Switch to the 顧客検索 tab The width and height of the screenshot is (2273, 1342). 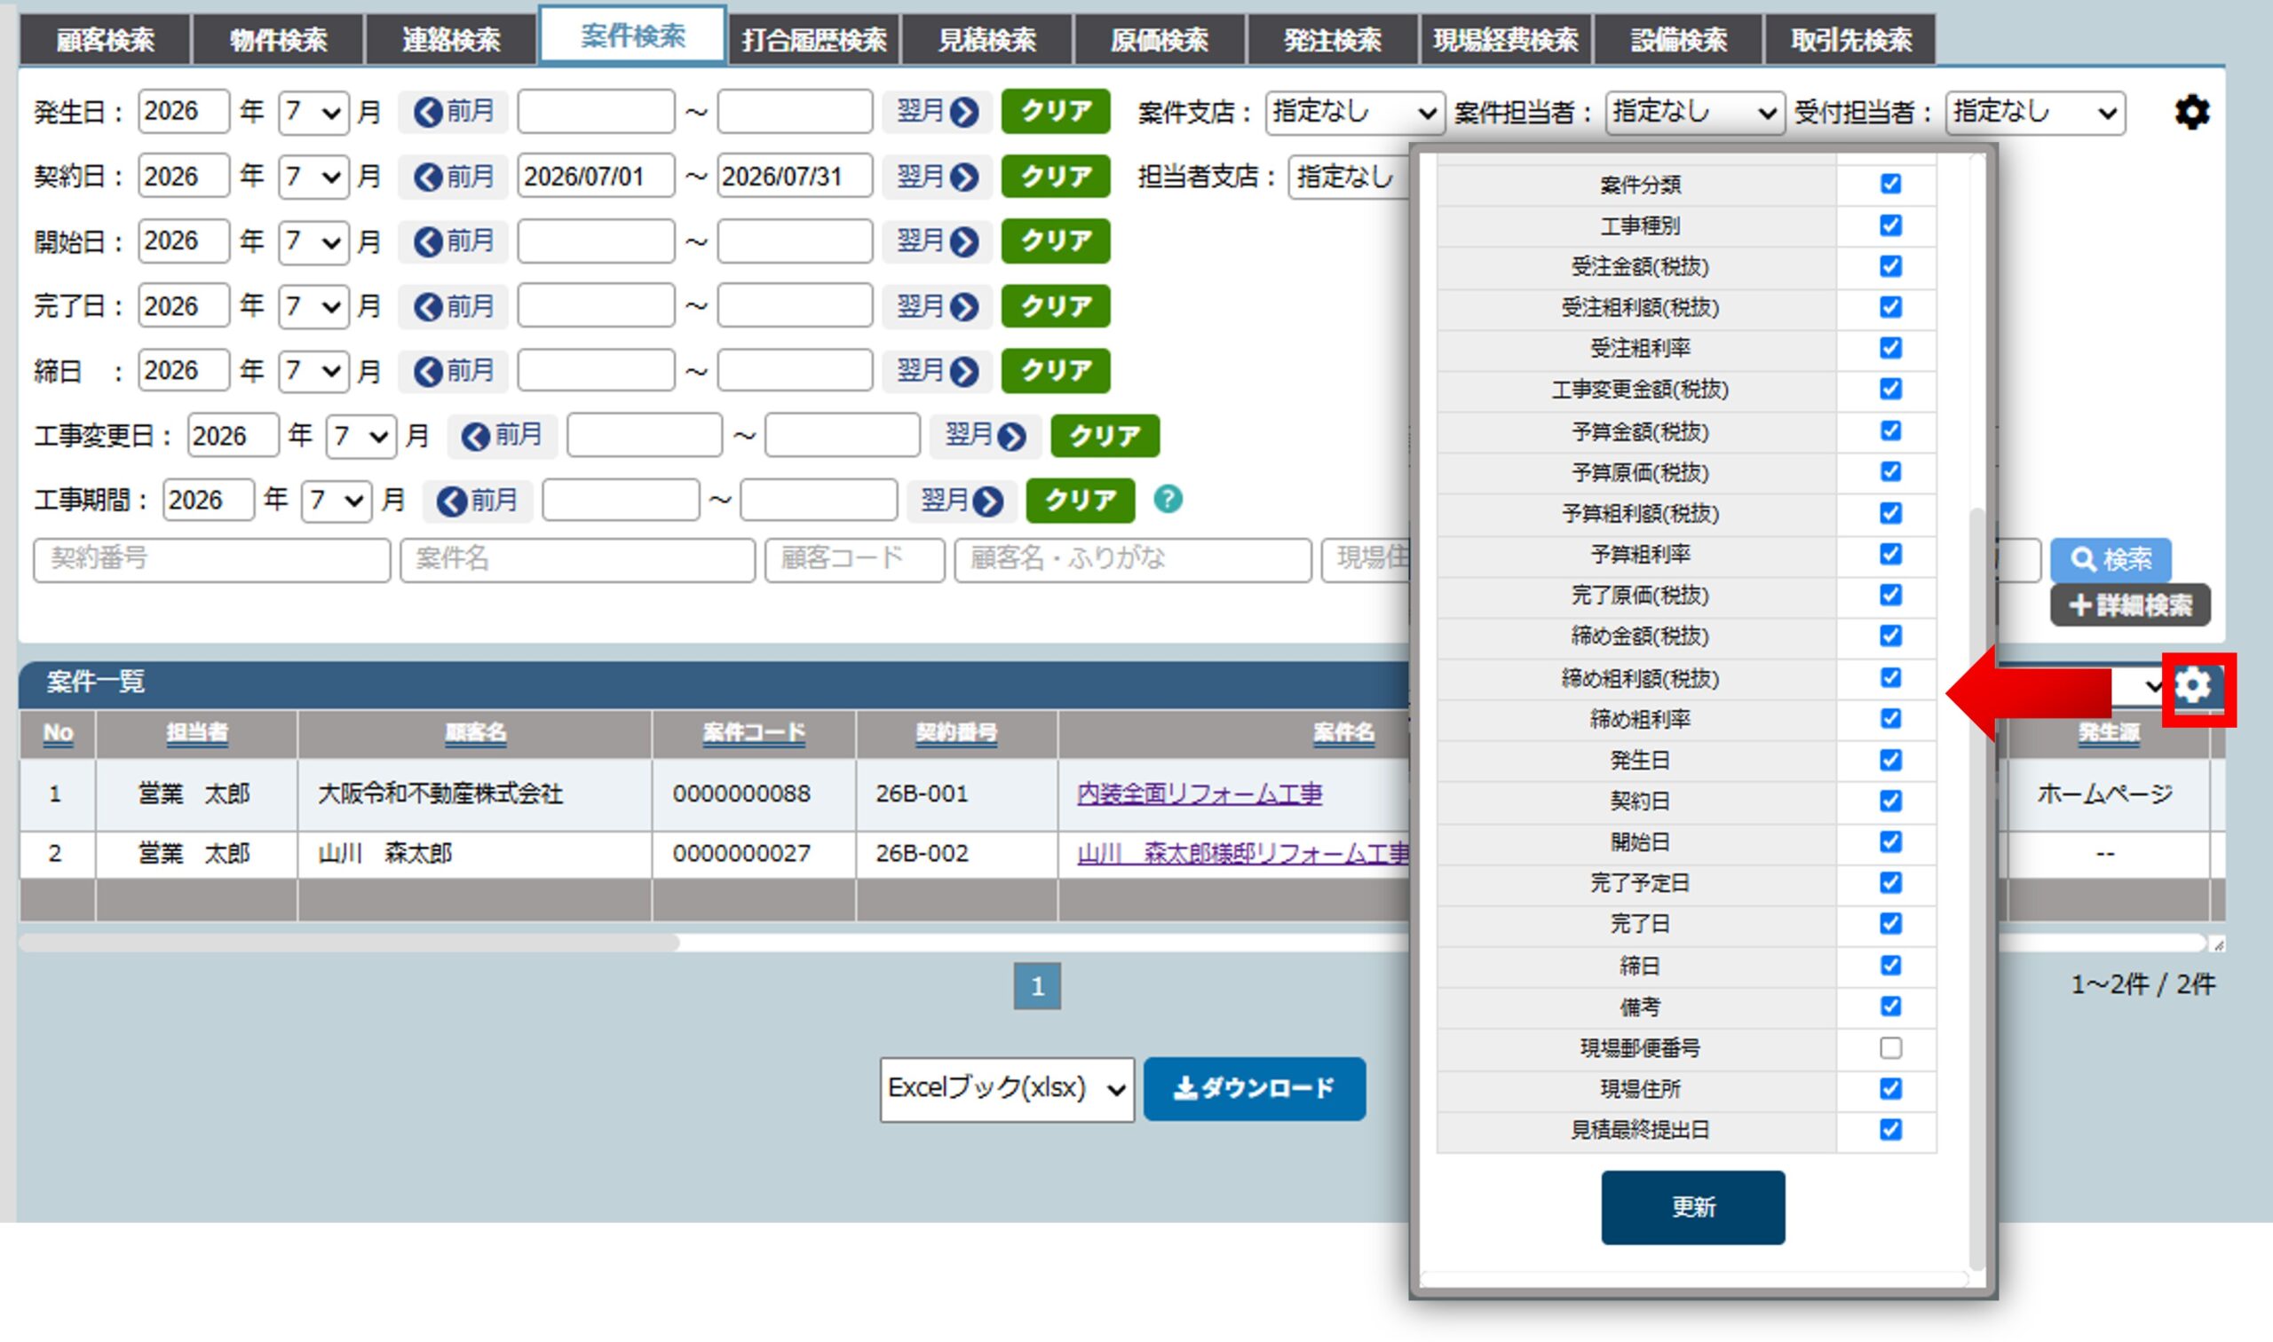tap(105, 40)
